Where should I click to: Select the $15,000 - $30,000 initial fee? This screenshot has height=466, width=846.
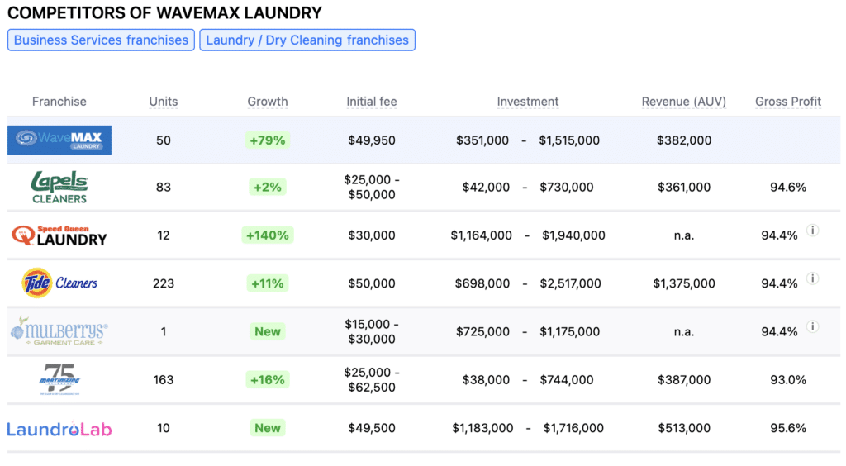tap(372, 331)
